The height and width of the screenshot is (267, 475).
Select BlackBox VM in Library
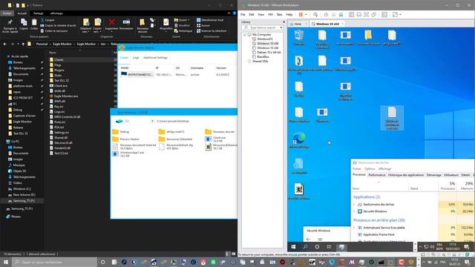[x=261, y=56]
